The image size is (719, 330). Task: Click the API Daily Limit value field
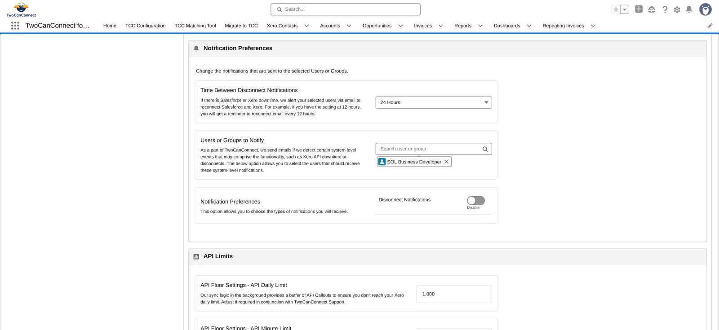454,294
